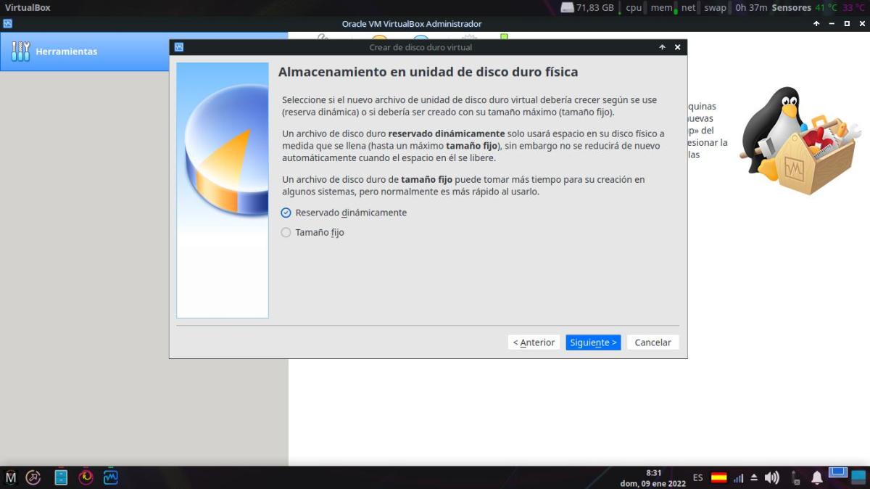The width and height of the screenshot is (870, 489).
Task: Show notifications via the bell icon
Action: 817,477
